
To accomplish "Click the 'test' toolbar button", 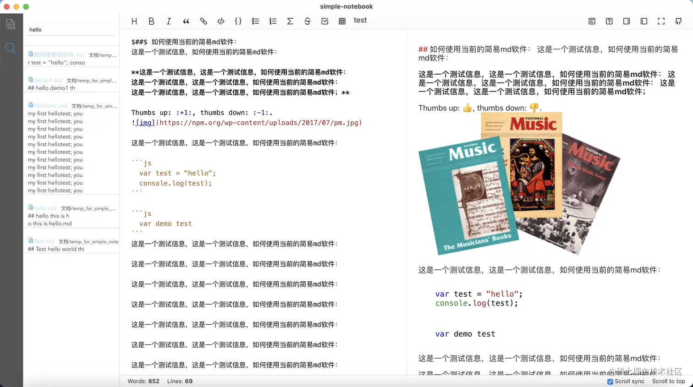I will (x=360, y=20).
